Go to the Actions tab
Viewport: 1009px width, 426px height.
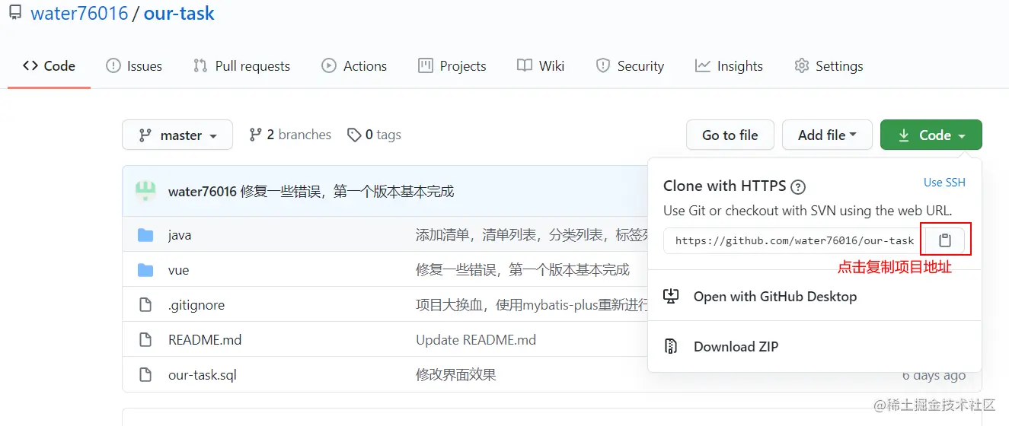coord(354,66)
